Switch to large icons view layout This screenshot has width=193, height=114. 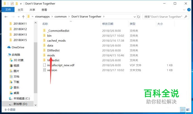[x=188, y=110]
